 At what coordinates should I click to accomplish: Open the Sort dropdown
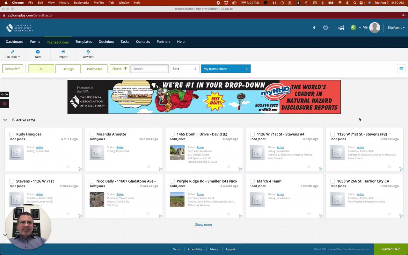pyautogui.click(x=185, y=69)
